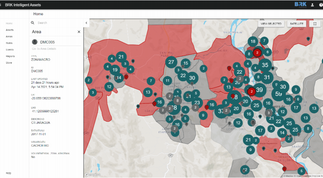Click the BRK logo in header

coord(300,5)
